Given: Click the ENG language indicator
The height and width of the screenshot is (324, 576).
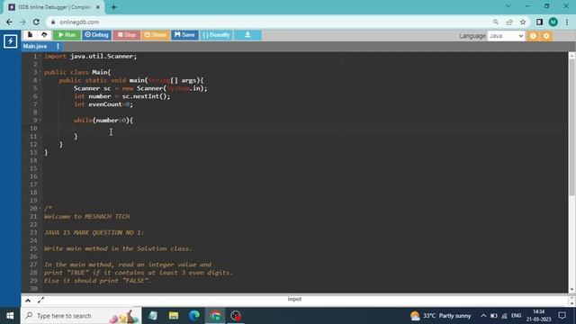Looking at the screenshot, I should point(516,316).
